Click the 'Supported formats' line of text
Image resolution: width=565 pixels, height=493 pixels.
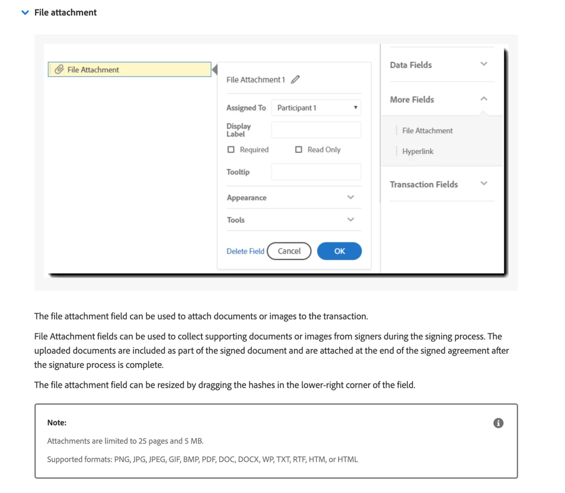203,459
